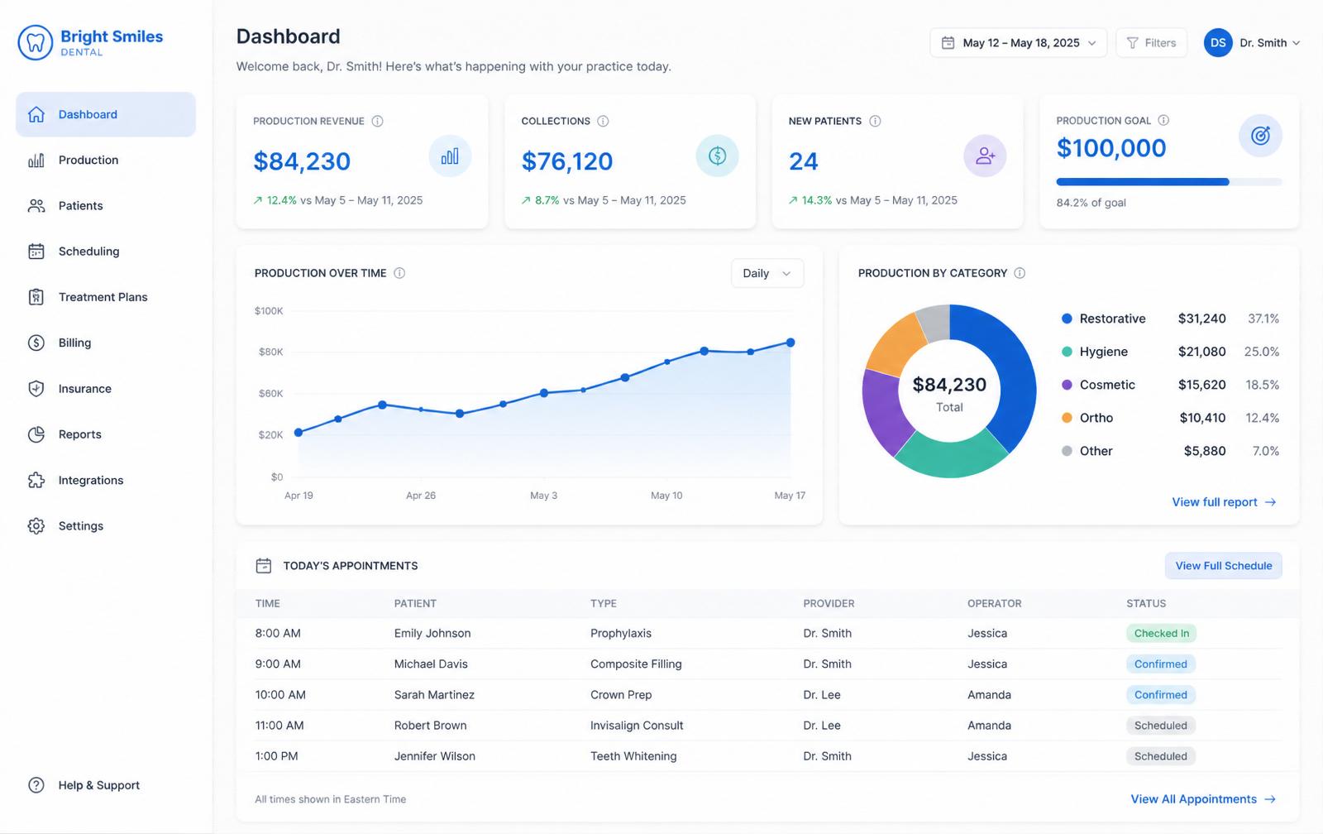Click info icon next to Production By Category
Screen dimensions: 1323x834
[1020, 273]
